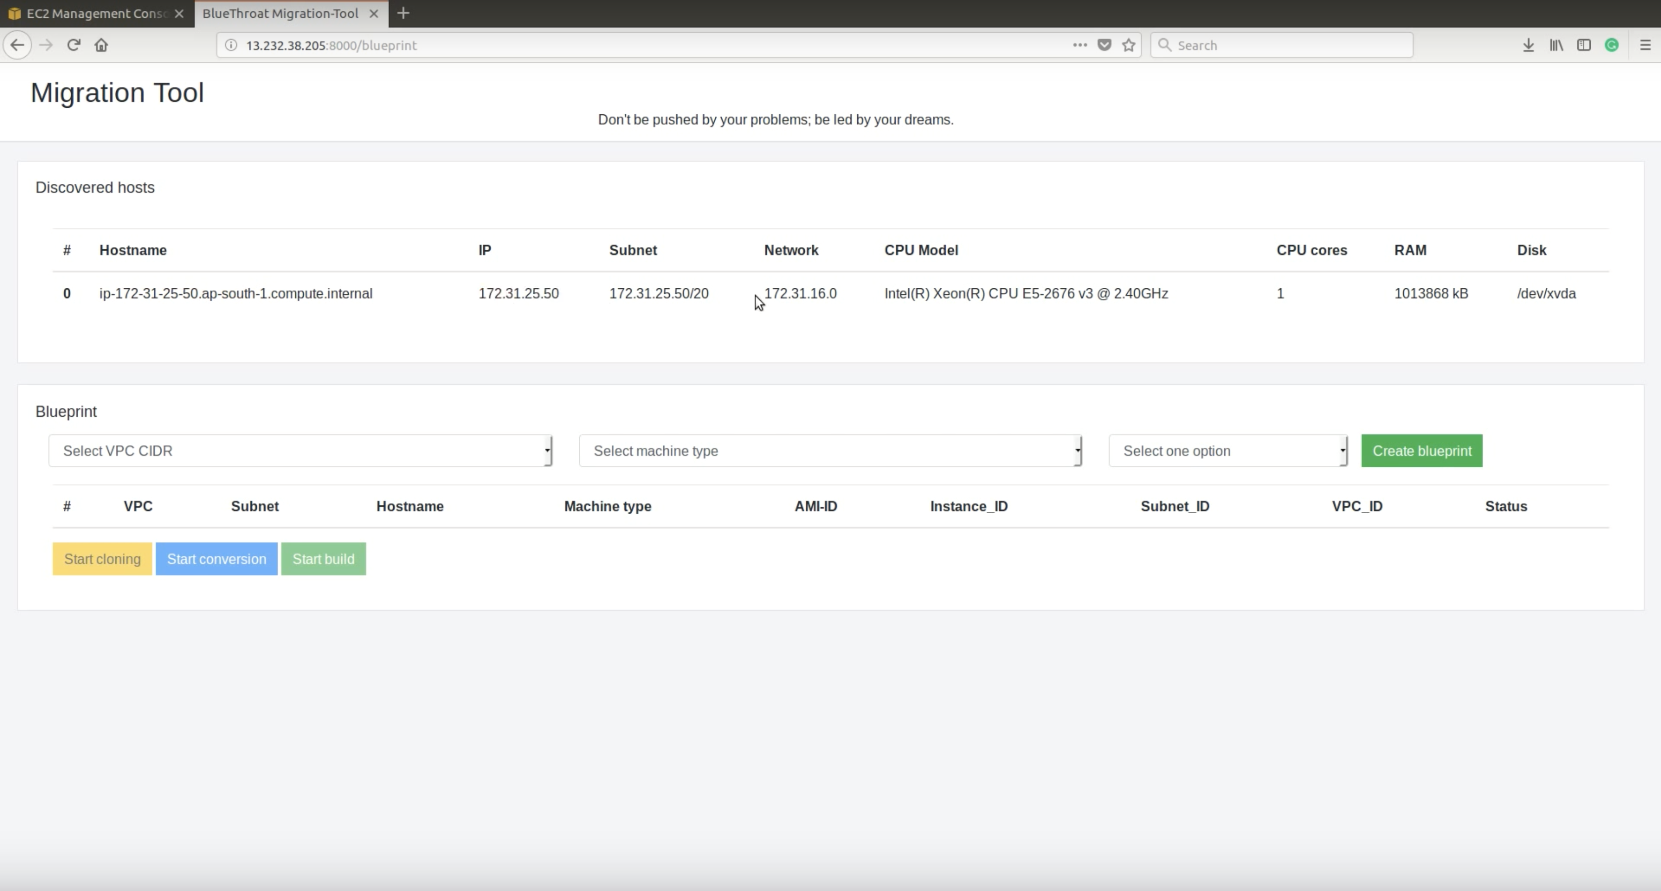The height and width of the screenshot is (891, 1661).
Task: Open the Downloads icon in toolbar
Action: coord(1528,45)
